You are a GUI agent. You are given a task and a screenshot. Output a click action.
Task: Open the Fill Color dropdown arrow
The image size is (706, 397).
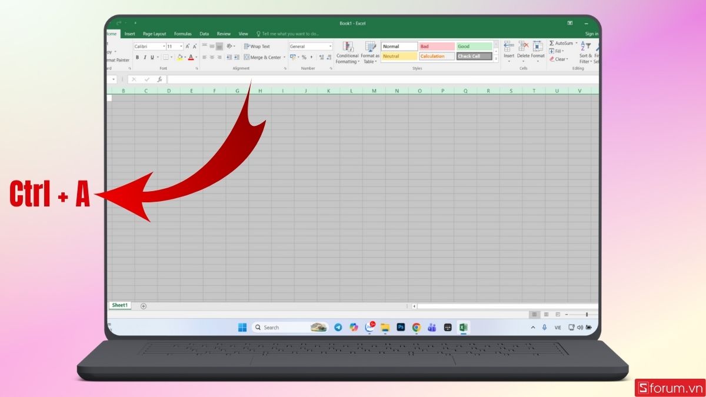185,57
